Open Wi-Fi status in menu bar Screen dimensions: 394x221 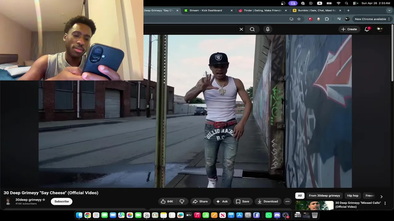[339, 3]
